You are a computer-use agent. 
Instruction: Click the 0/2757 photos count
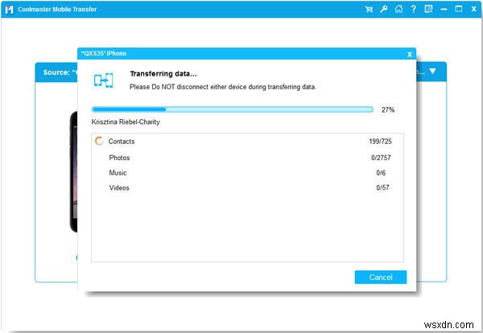point(381,158)
